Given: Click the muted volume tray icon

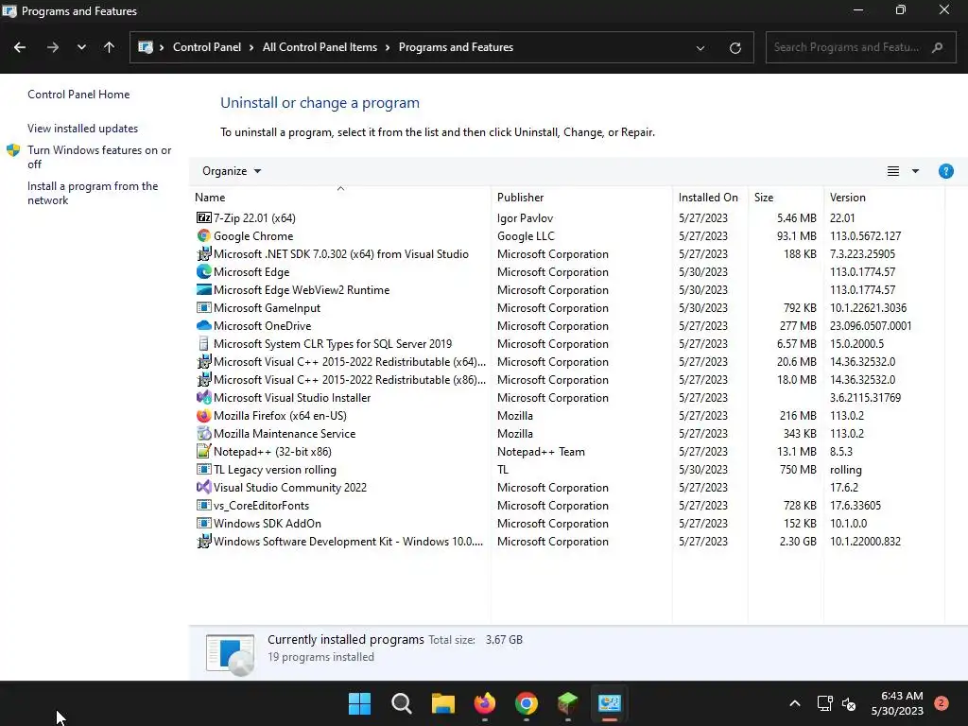Looking at the screenshot, I should [x=850, y=703].
